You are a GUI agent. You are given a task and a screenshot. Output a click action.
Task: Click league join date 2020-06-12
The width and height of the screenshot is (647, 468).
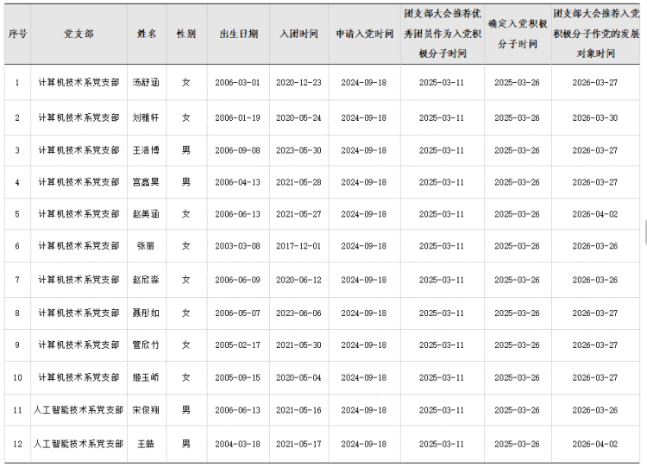pos(298,280)
